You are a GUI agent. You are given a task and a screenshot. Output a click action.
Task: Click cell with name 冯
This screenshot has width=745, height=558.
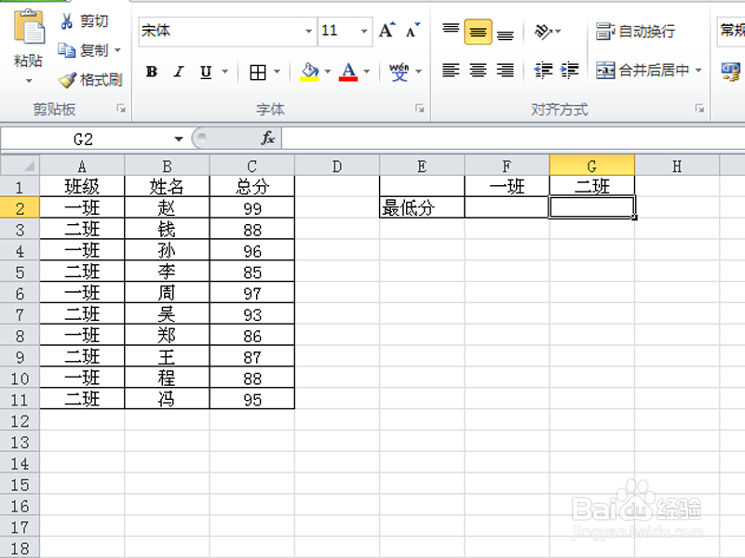coord(167,400)
